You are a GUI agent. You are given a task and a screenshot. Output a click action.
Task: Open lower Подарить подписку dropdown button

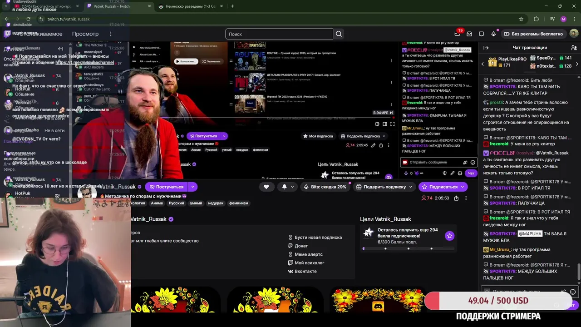point(384,187)
